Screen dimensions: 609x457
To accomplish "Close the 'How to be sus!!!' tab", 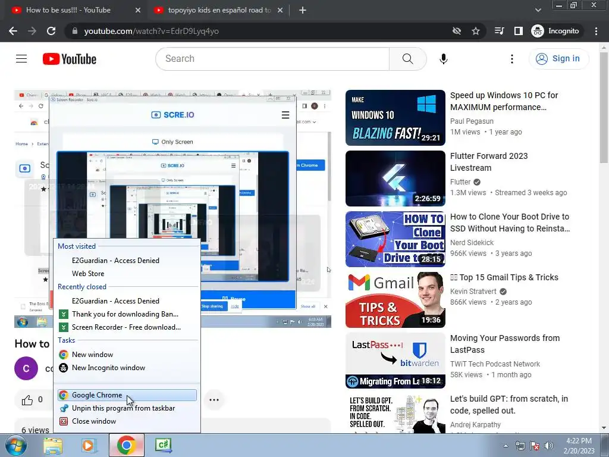I will click(138, 11).
